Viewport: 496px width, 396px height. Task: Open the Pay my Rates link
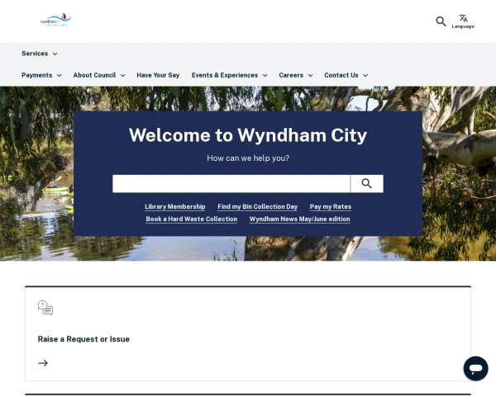(x=331, y=206)
